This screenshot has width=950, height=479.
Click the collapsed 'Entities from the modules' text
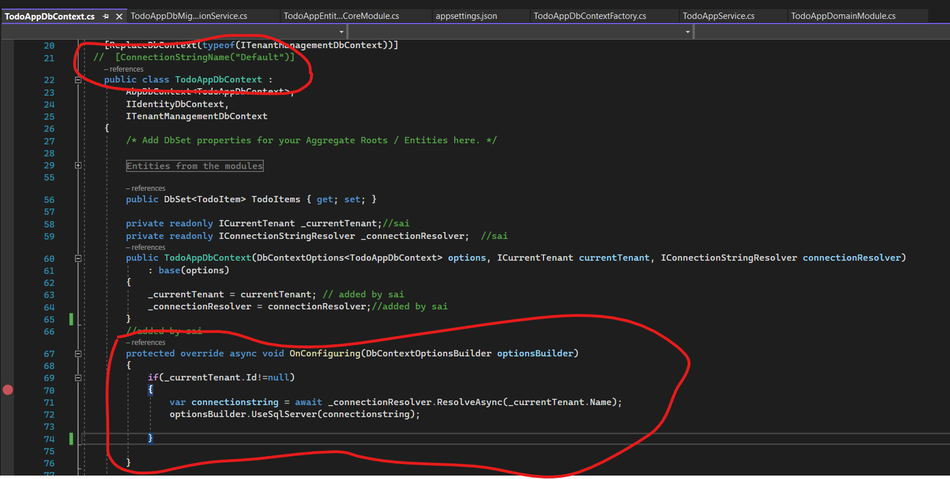194,166
